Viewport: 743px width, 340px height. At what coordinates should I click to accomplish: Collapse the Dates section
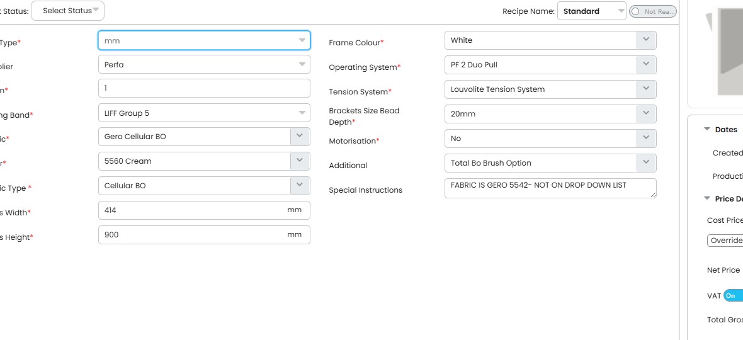tap(708, 130)
